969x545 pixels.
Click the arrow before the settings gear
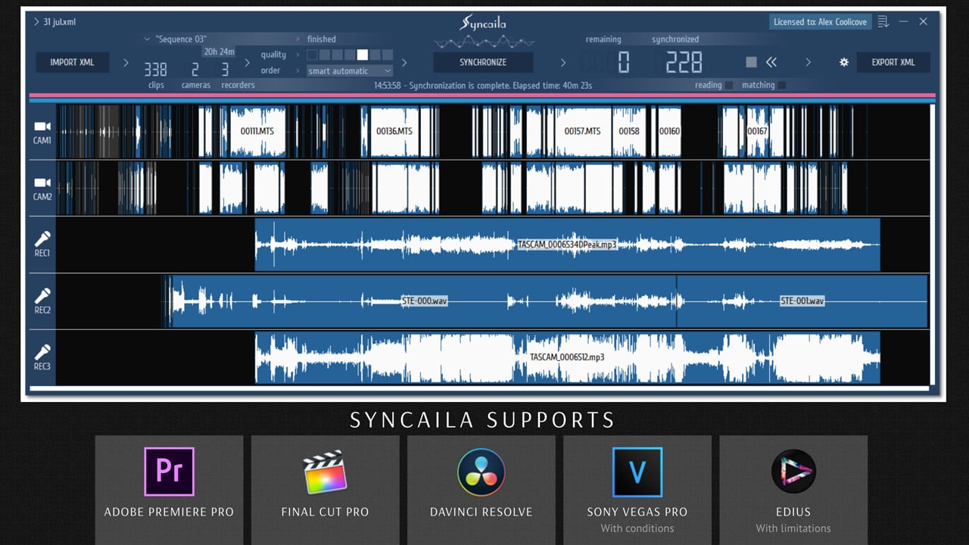(x=808, y=62)
